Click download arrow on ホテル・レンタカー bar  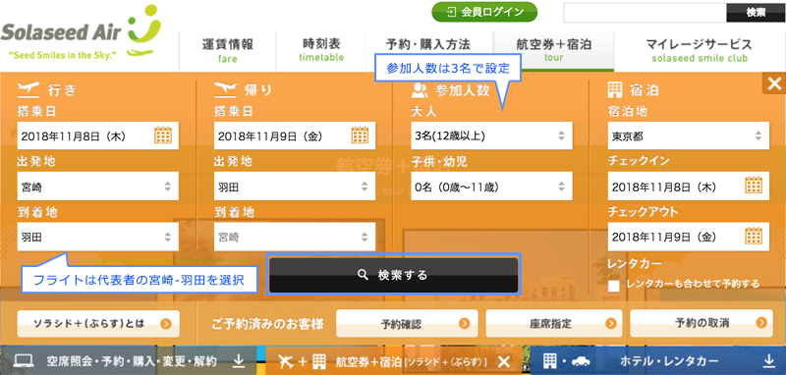[768, 360]
